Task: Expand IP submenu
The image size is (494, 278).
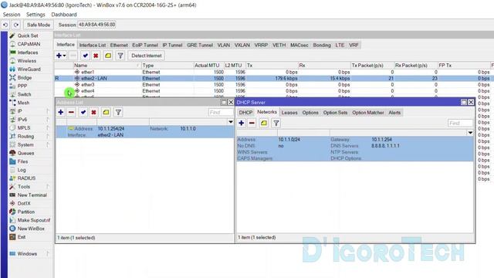Action: [48, 111]
